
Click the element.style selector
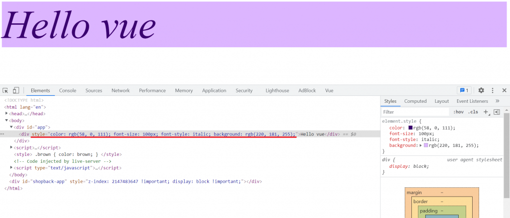(x=400, y=121)
